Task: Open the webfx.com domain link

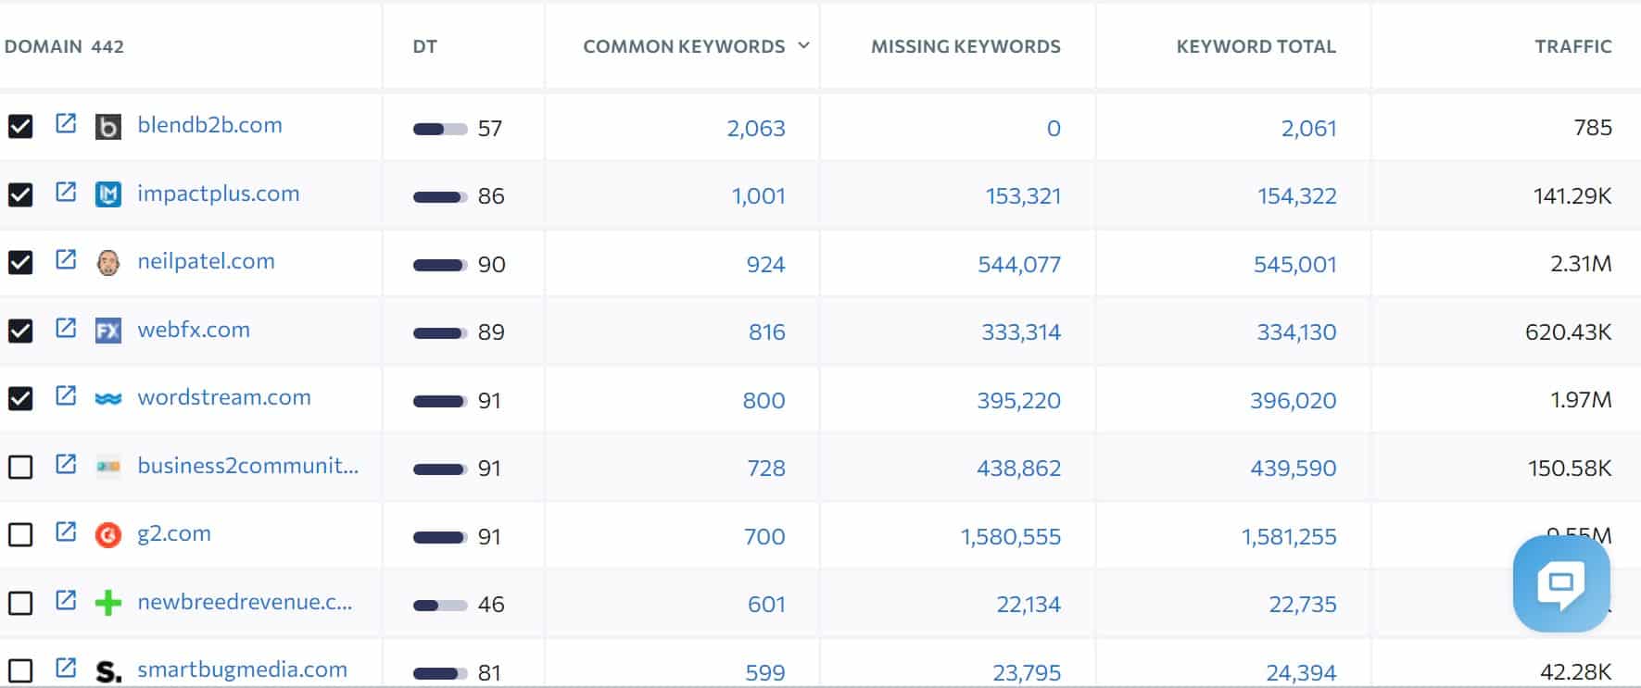Action: point(194,330)
